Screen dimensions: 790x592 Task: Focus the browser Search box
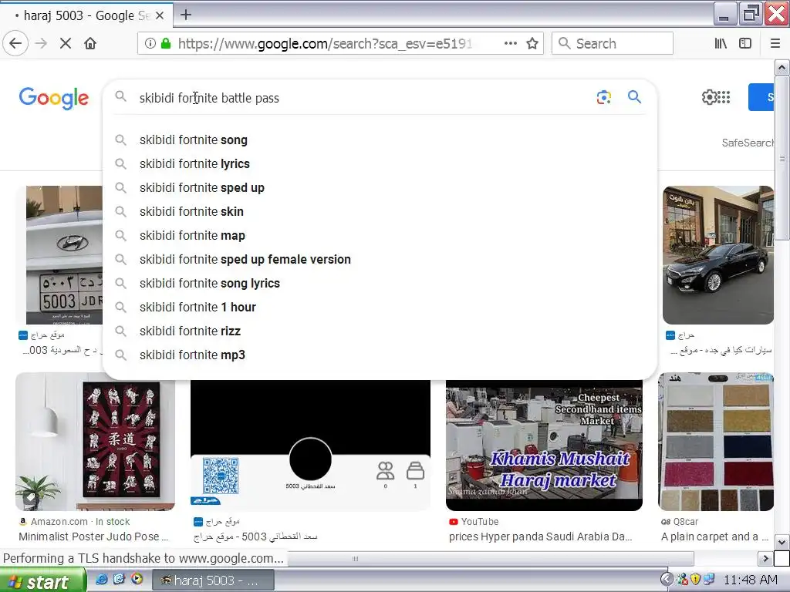613,43
